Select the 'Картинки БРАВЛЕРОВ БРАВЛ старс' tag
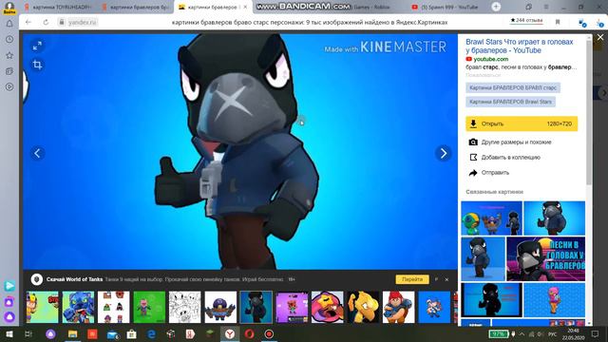608x342 pixels. (x=513, y=87)
